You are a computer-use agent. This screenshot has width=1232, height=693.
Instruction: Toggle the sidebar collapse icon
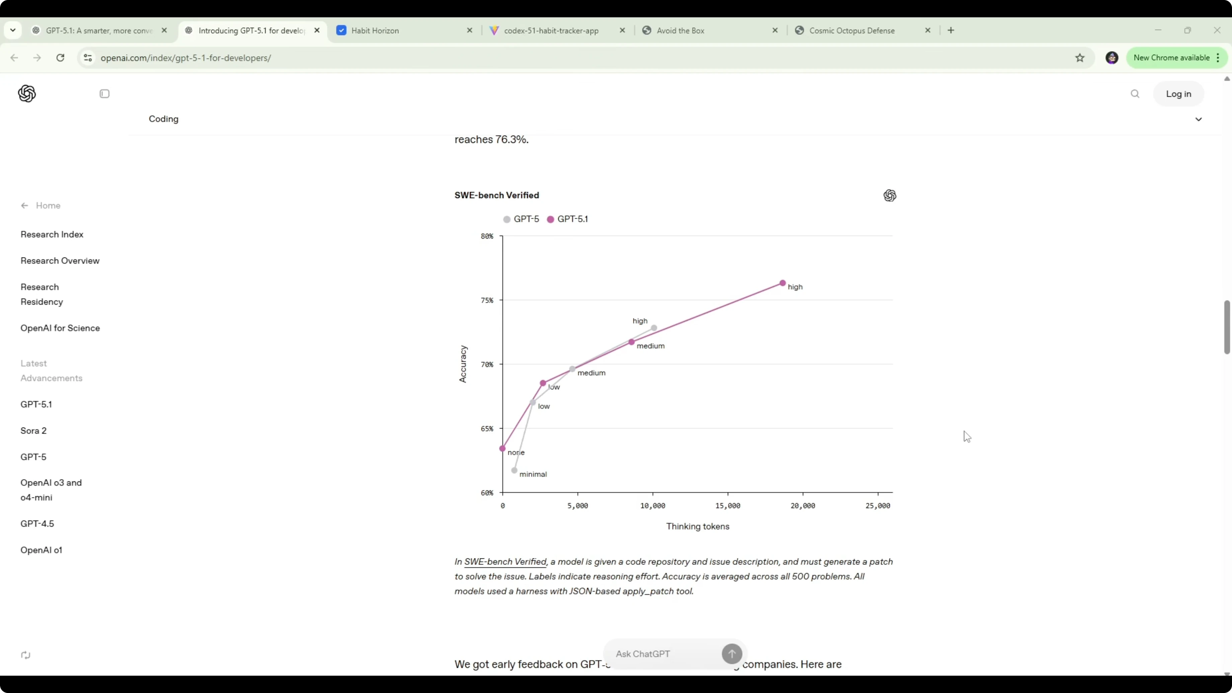104,94
